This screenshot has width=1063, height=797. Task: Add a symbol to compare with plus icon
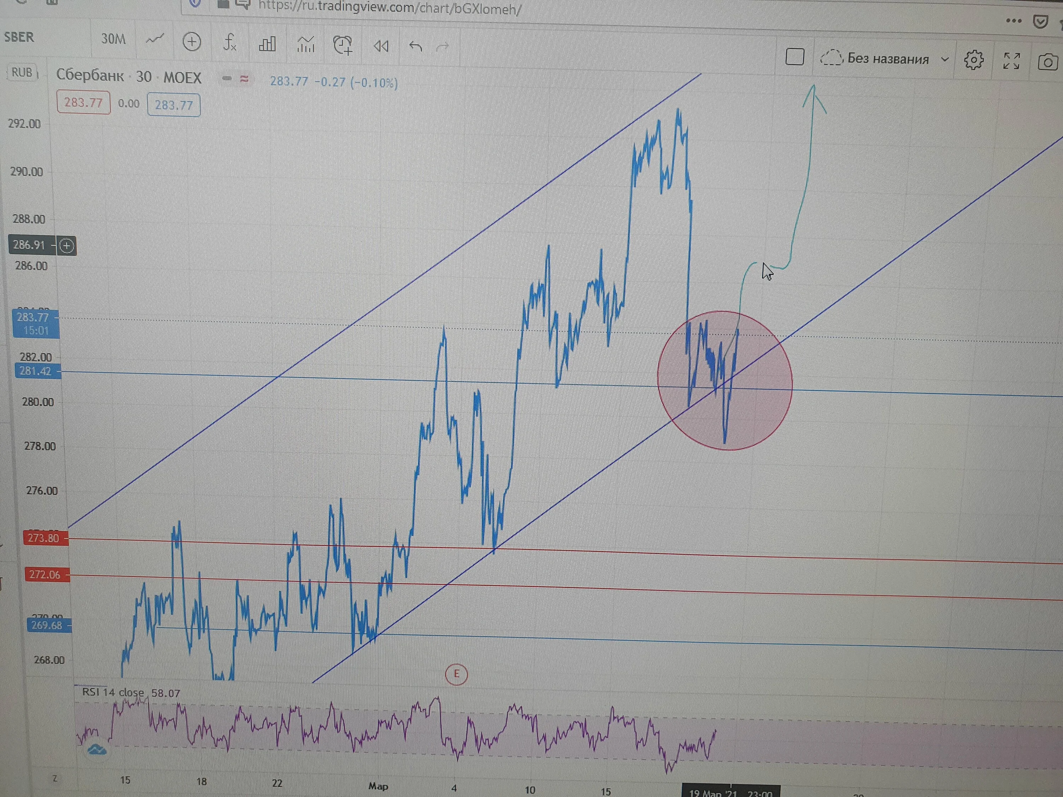192,42
